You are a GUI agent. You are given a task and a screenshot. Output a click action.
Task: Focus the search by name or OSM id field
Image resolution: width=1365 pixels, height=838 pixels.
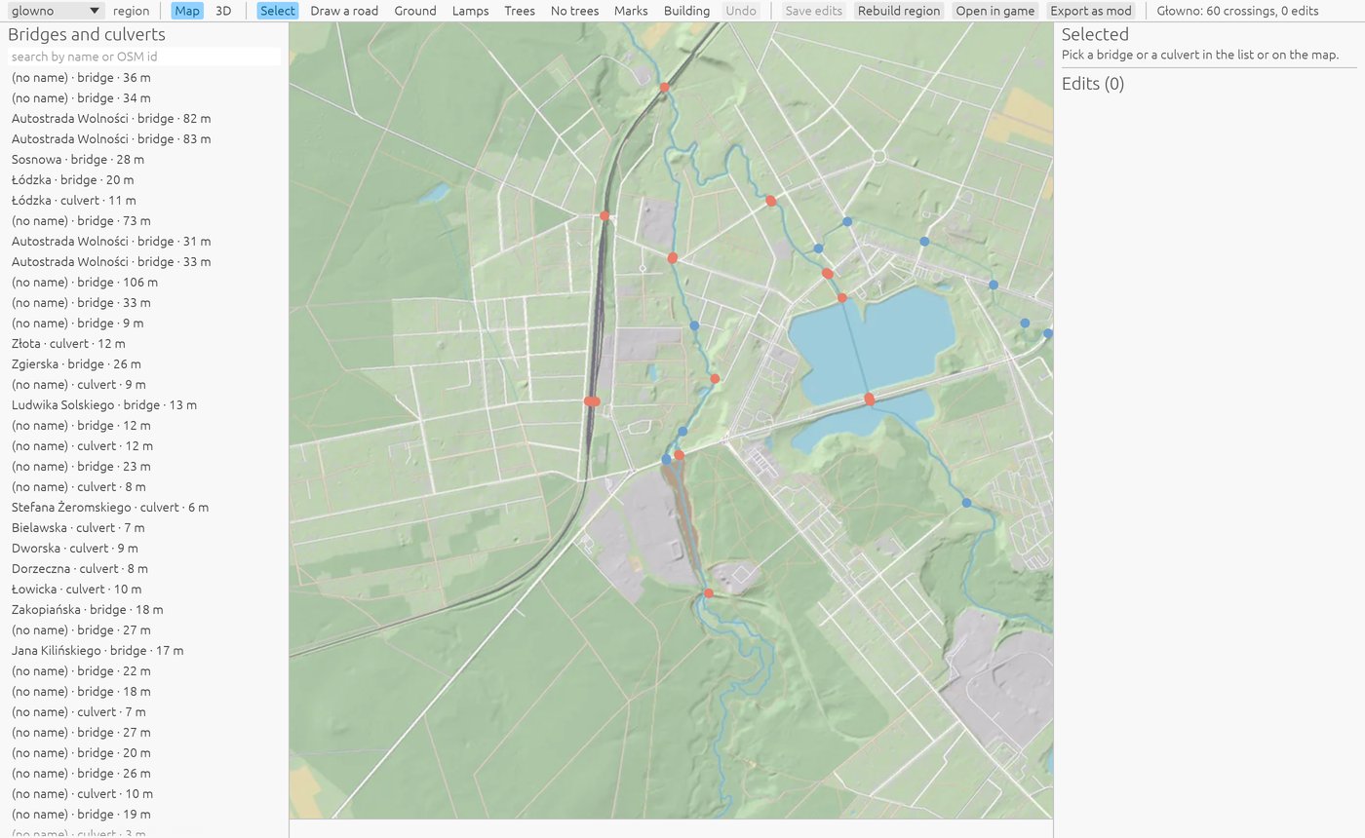pyautogui.click(x=144, y=57)
